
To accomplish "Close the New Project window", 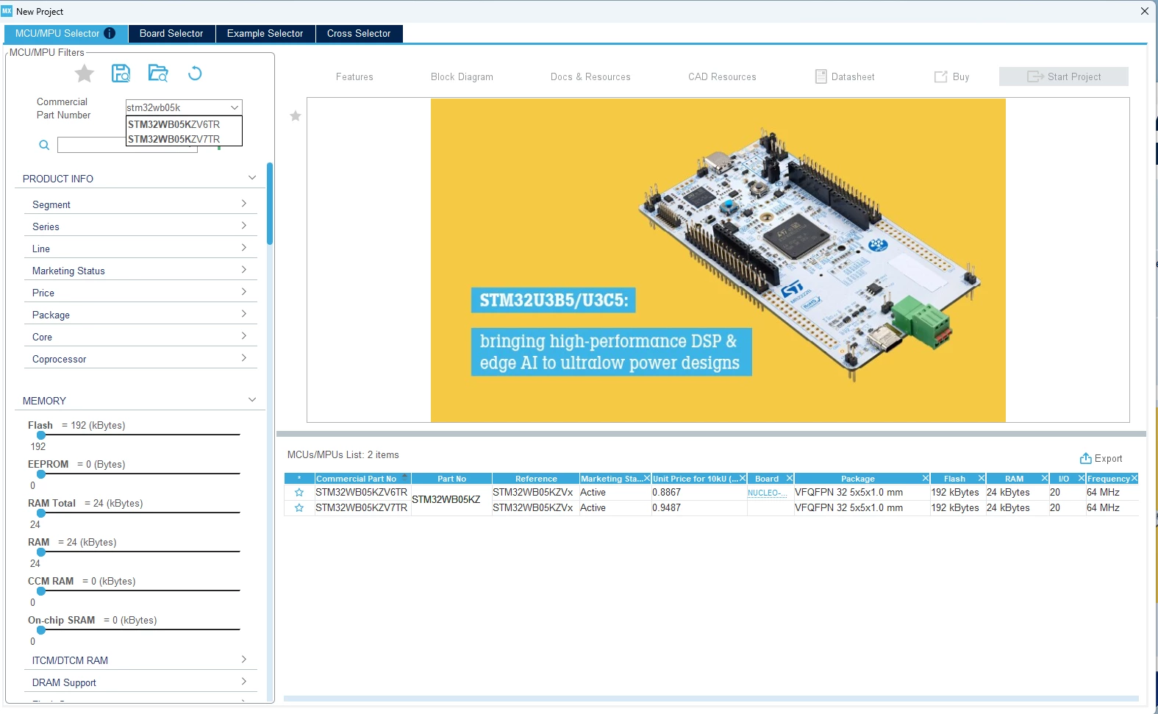I will click(x=1145, y=11).
